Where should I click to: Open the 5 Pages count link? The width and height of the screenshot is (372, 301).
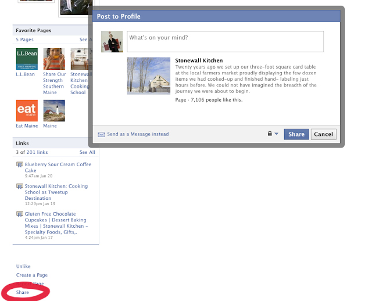[x=24, y=40]
